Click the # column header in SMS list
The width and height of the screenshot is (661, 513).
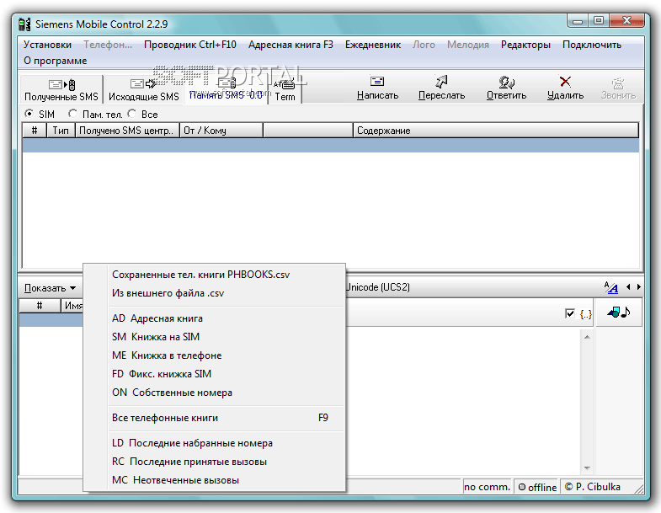[x=35, y=131]
